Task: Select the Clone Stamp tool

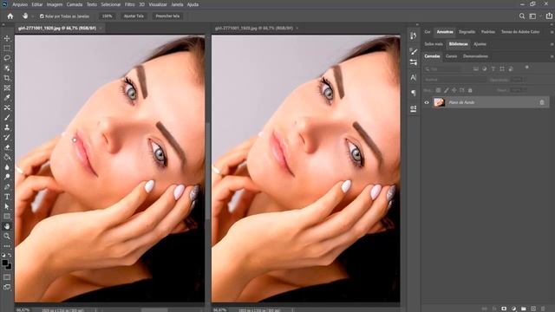Action: [7, 127]
